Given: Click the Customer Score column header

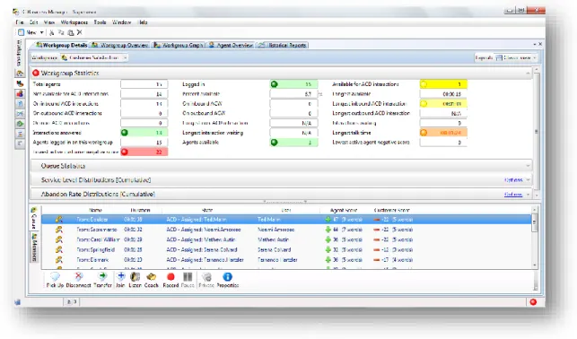Looking at the screenshot, I should (x=391, y=210).
